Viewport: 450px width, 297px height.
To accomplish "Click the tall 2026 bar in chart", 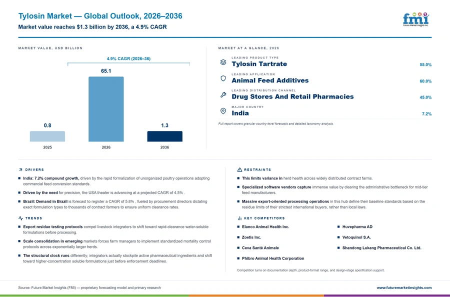I will 106,109.
